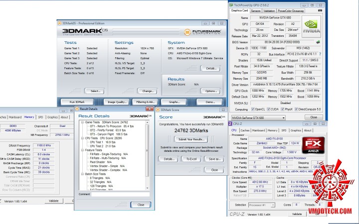Switch to the Sensors tab in GPU-Z
The height and width of the screenshot is (224, 359).
(255, 11)
